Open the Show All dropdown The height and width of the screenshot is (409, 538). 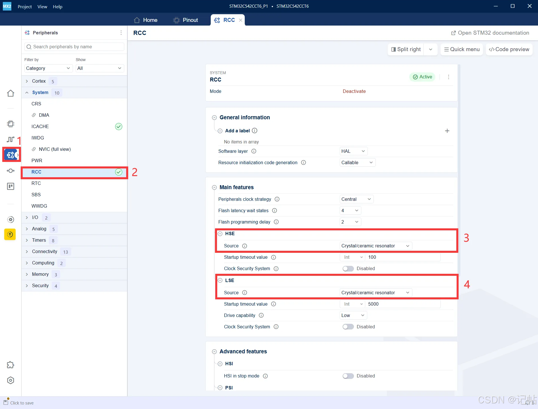(x=100, y=68)
